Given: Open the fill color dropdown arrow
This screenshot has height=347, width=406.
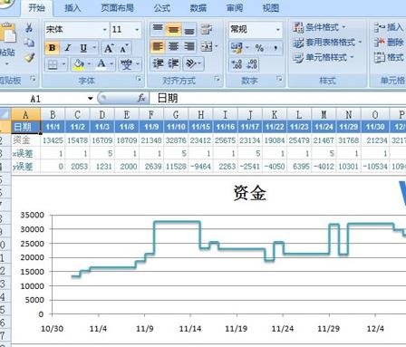Looking at the screenshot, I should point(89,64).
